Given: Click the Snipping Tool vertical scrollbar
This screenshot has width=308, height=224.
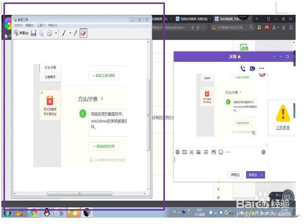Looking at the screenshot, I should pos(149,115).
